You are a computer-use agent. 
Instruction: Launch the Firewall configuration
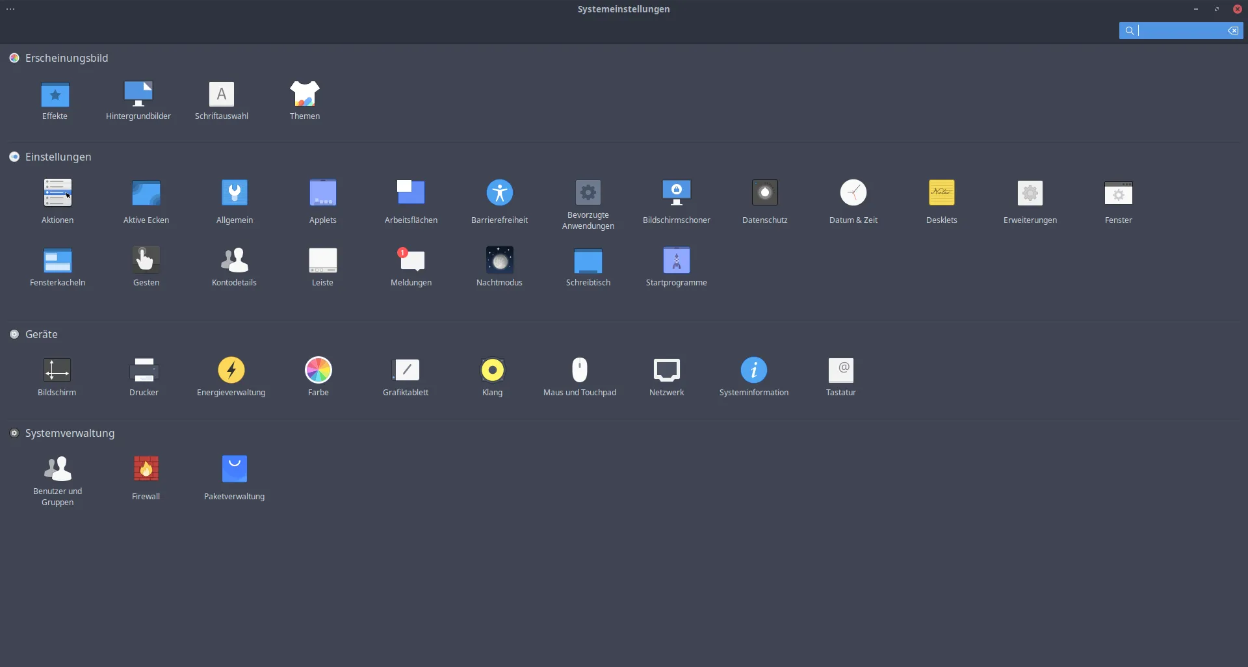point(146,469)
